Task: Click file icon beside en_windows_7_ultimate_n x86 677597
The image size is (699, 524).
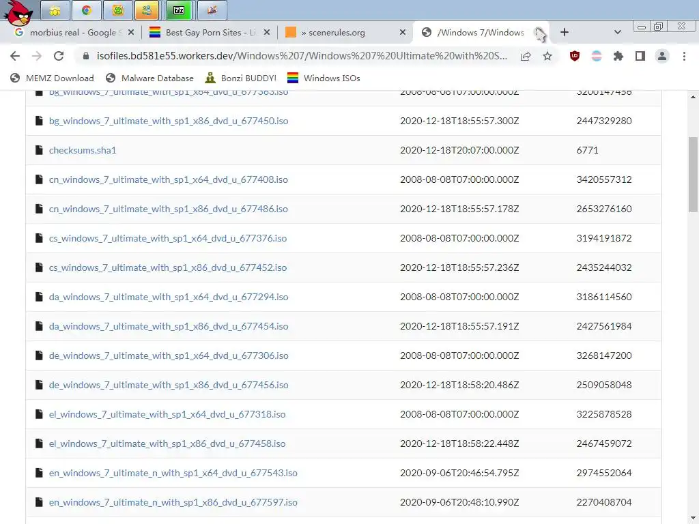Action: pyautogui.click(x=39, y=502)
